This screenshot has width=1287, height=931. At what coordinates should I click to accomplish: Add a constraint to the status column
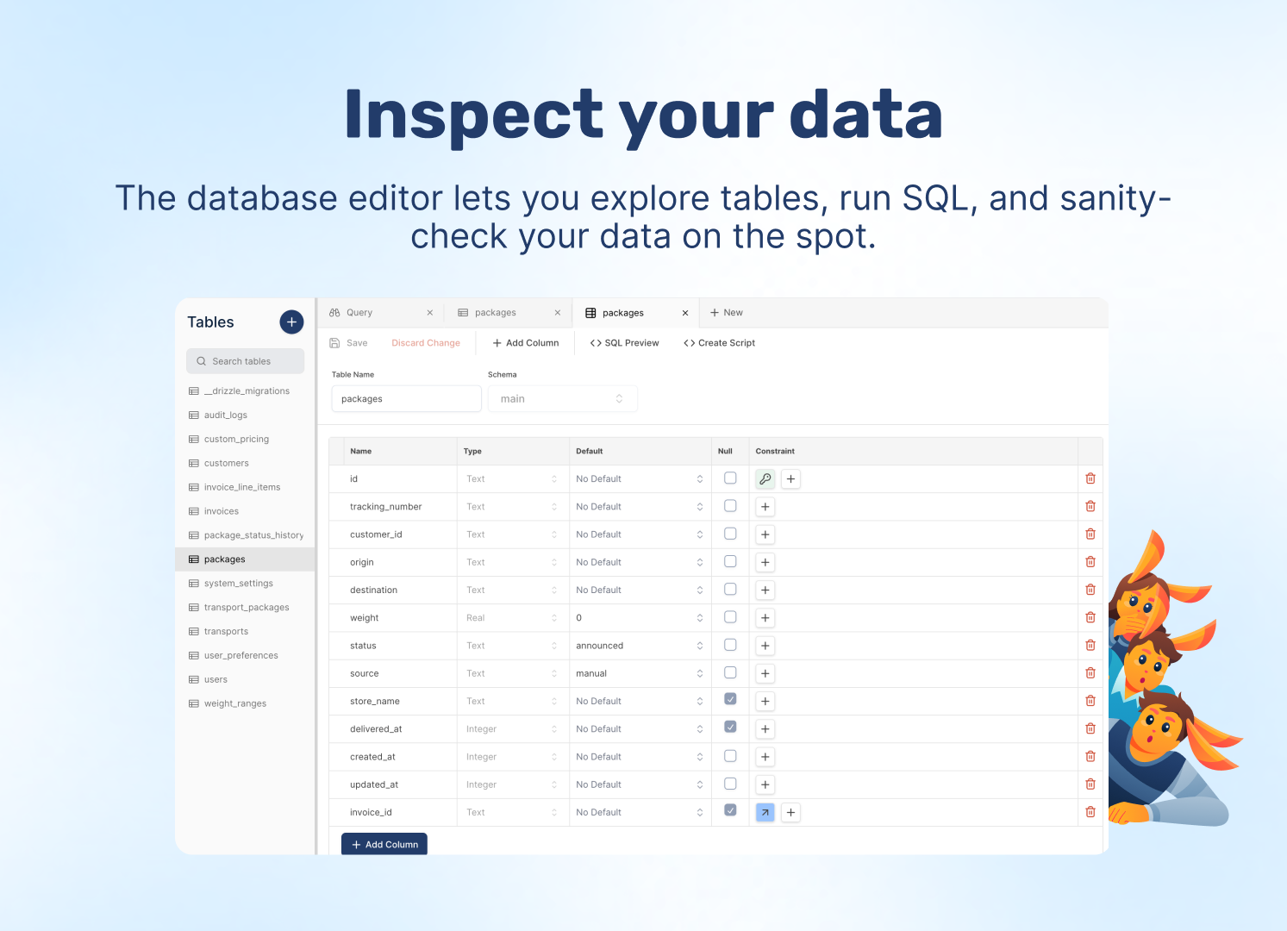(765, 646)
